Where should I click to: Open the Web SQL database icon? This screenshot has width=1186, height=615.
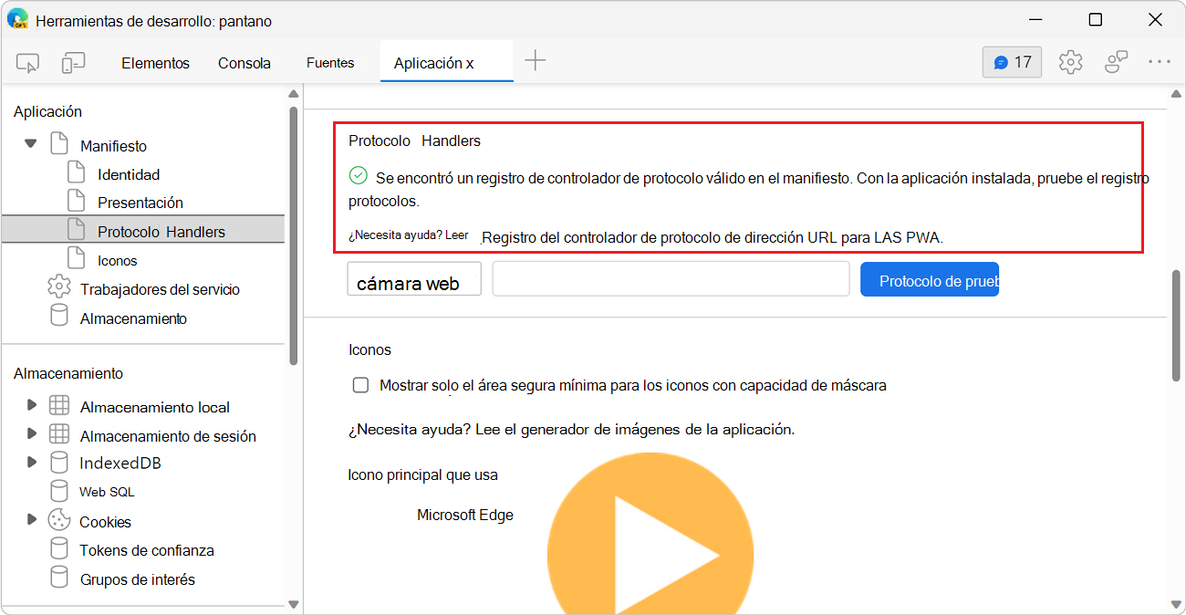pyautogui.click(x=59, y=492)
